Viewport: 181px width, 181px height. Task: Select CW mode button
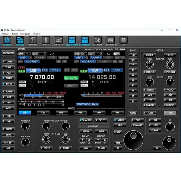[x=43, y=113]
